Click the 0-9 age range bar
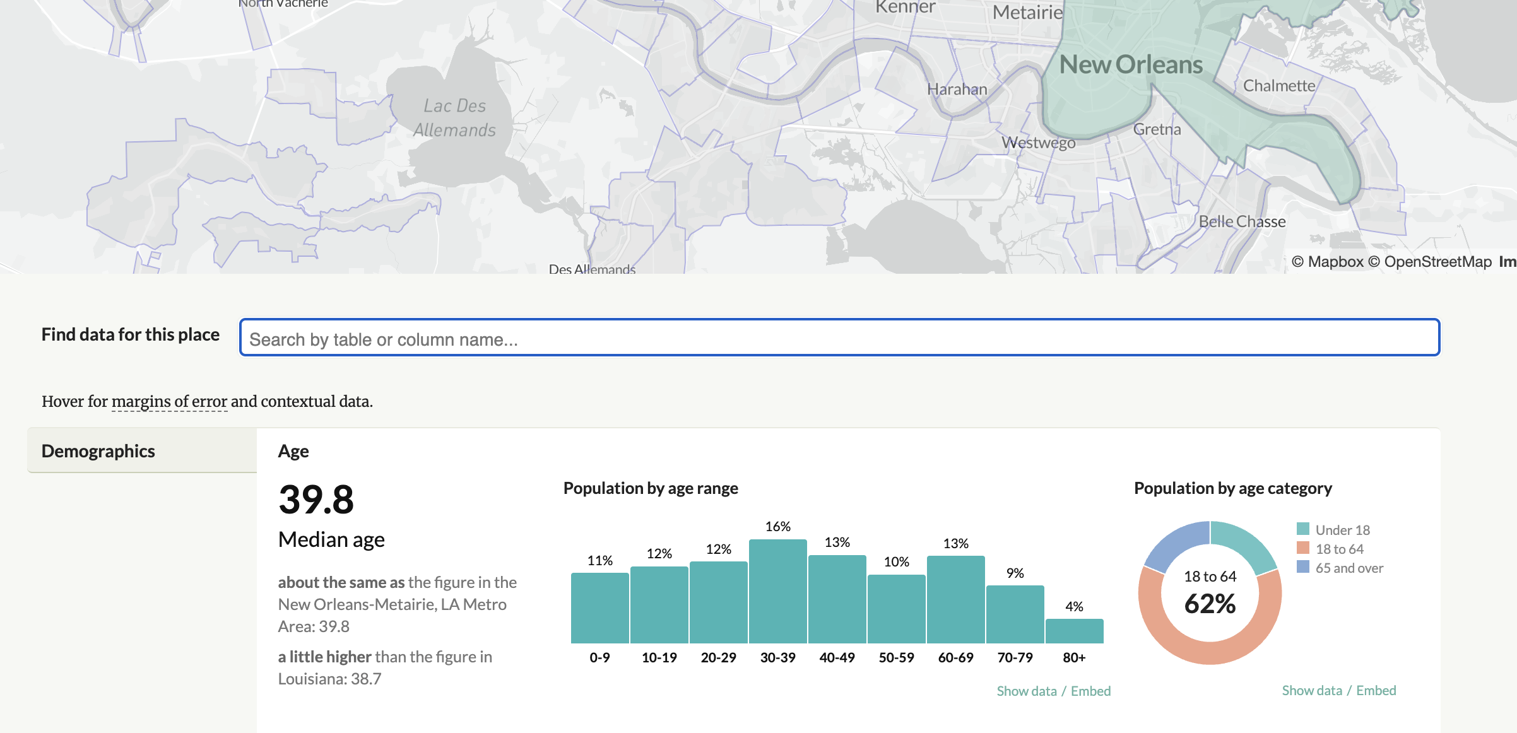Screen dimensions: 1517x733 point(599,608)
